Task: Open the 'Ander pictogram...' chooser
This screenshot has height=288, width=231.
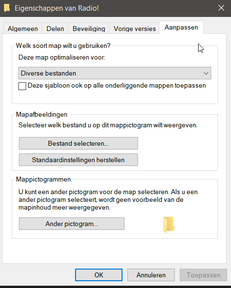Action: [72, 224]
